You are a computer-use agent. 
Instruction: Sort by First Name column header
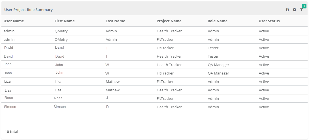click(65, 21)
